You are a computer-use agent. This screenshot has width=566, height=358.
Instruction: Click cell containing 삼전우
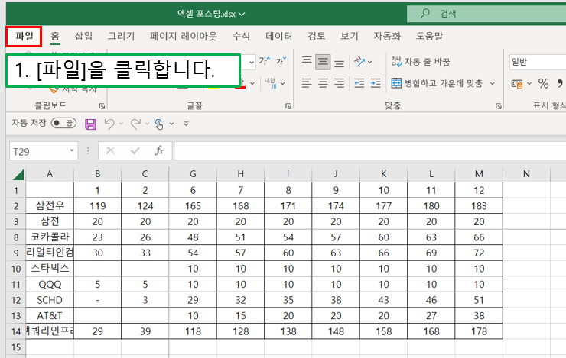pyautogui.click(x=50, y=205)
